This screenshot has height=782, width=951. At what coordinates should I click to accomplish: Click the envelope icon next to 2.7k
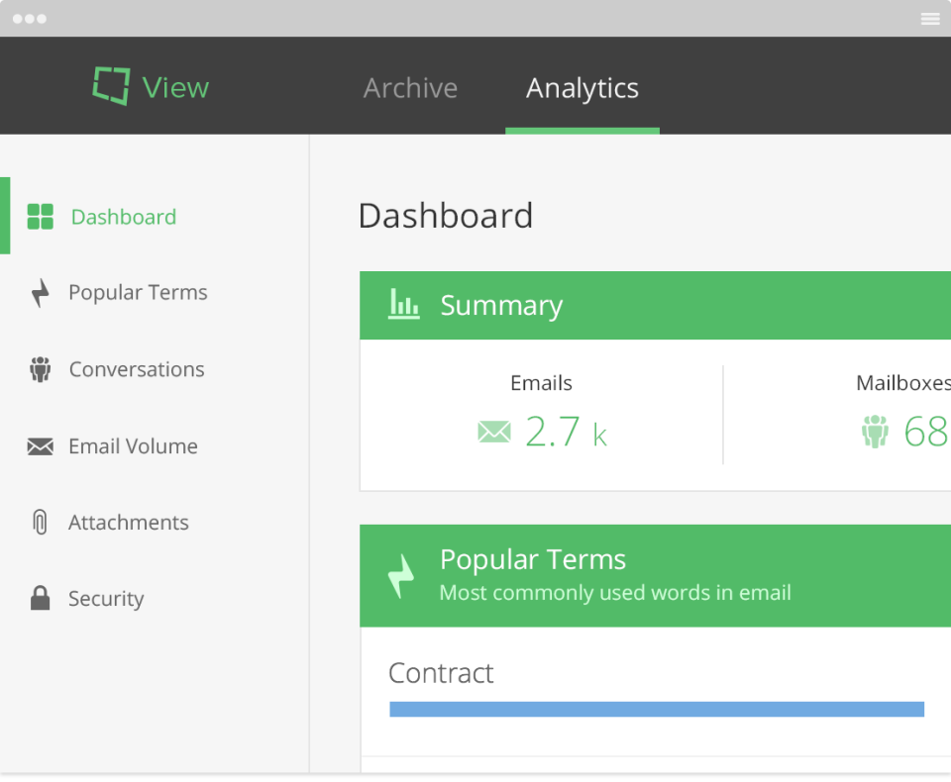[493, 432]
